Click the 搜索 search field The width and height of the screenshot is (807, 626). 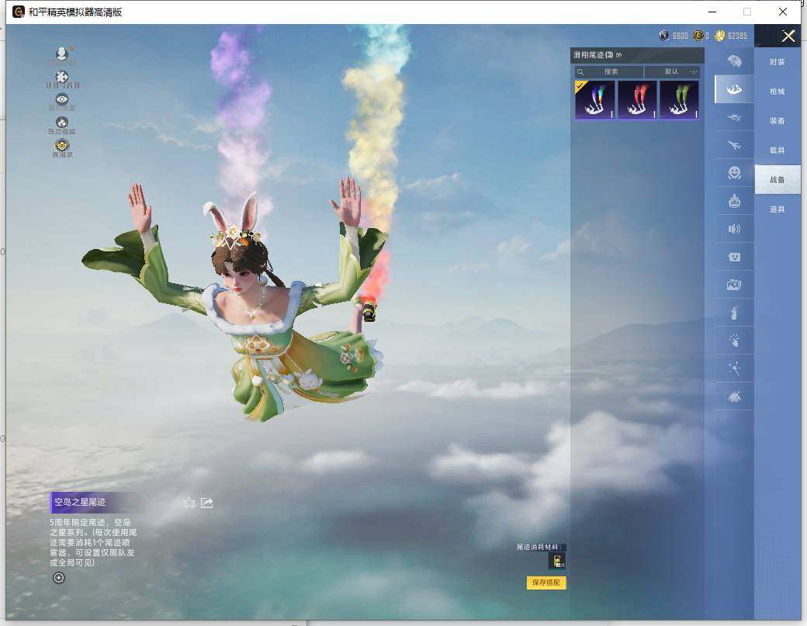pos(609,71)
